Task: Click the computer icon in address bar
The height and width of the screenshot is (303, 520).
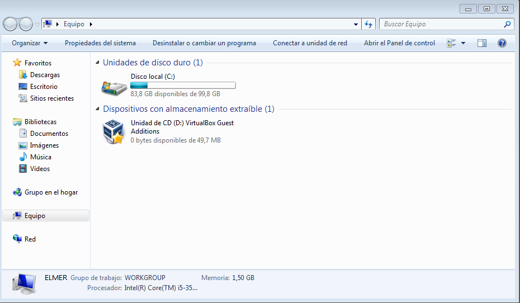Action: tap(48, 24)
